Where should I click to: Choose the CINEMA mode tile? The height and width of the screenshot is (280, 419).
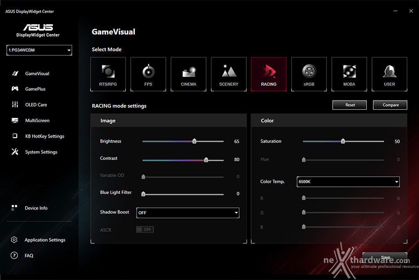189,74
